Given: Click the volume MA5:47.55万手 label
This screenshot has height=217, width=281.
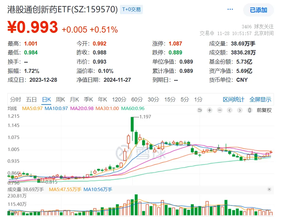Looking at the screenshot, I should pyautogui.click(x=65, y=189).
